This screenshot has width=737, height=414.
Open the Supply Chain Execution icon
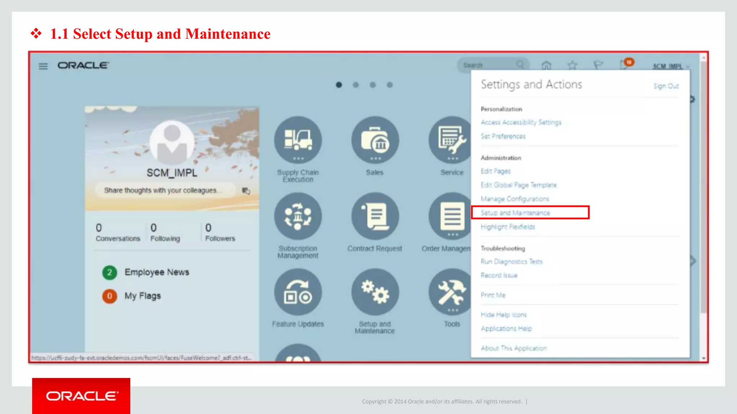298,140
